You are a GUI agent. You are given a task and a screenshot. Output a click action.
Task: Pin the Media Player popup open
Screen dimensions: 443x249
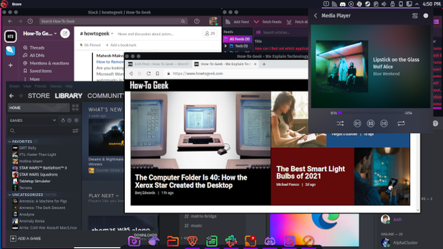[x=426, y=16]
